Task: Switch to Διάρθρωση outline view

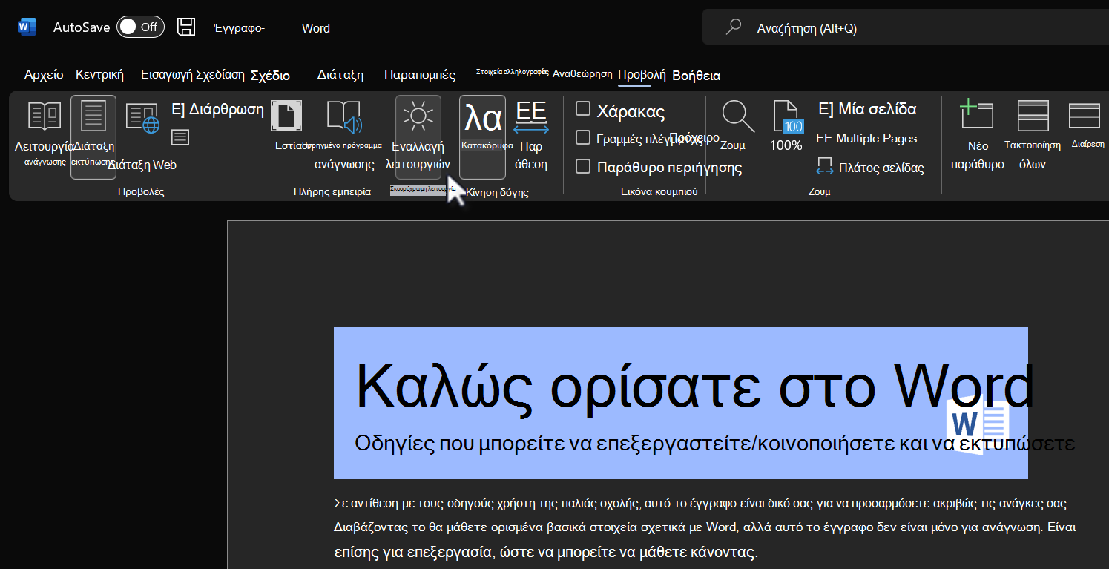Action: click(x=218, y=110)
